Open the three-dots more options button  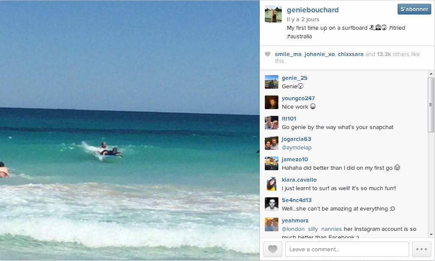click(x=421, y=249)
